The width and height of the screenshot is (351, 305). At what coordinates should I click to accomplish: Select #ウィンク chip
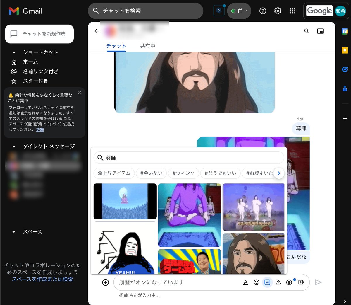[x=183, y=173]
